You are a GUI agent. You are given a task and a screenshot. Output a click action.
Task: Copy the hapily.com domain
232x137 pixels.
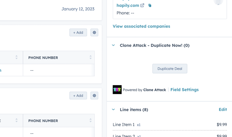(150, 6)
